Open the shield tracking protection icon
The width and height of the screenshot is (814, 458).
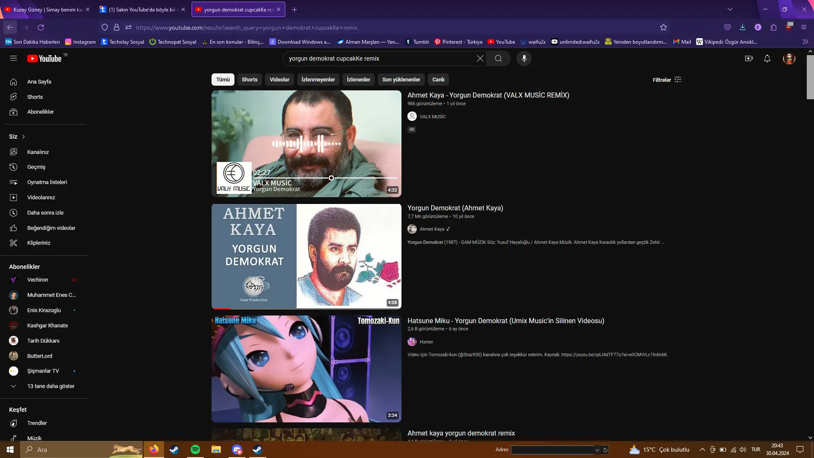tap(105, 28)
